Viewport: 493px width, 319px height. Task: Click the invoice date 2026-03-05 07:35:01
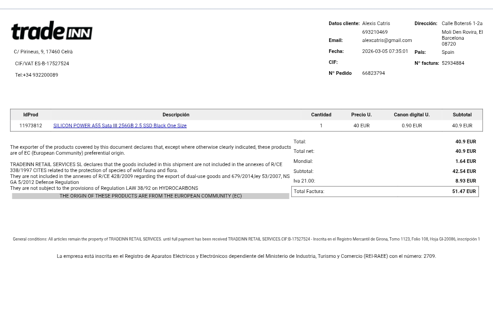[385, 51]
